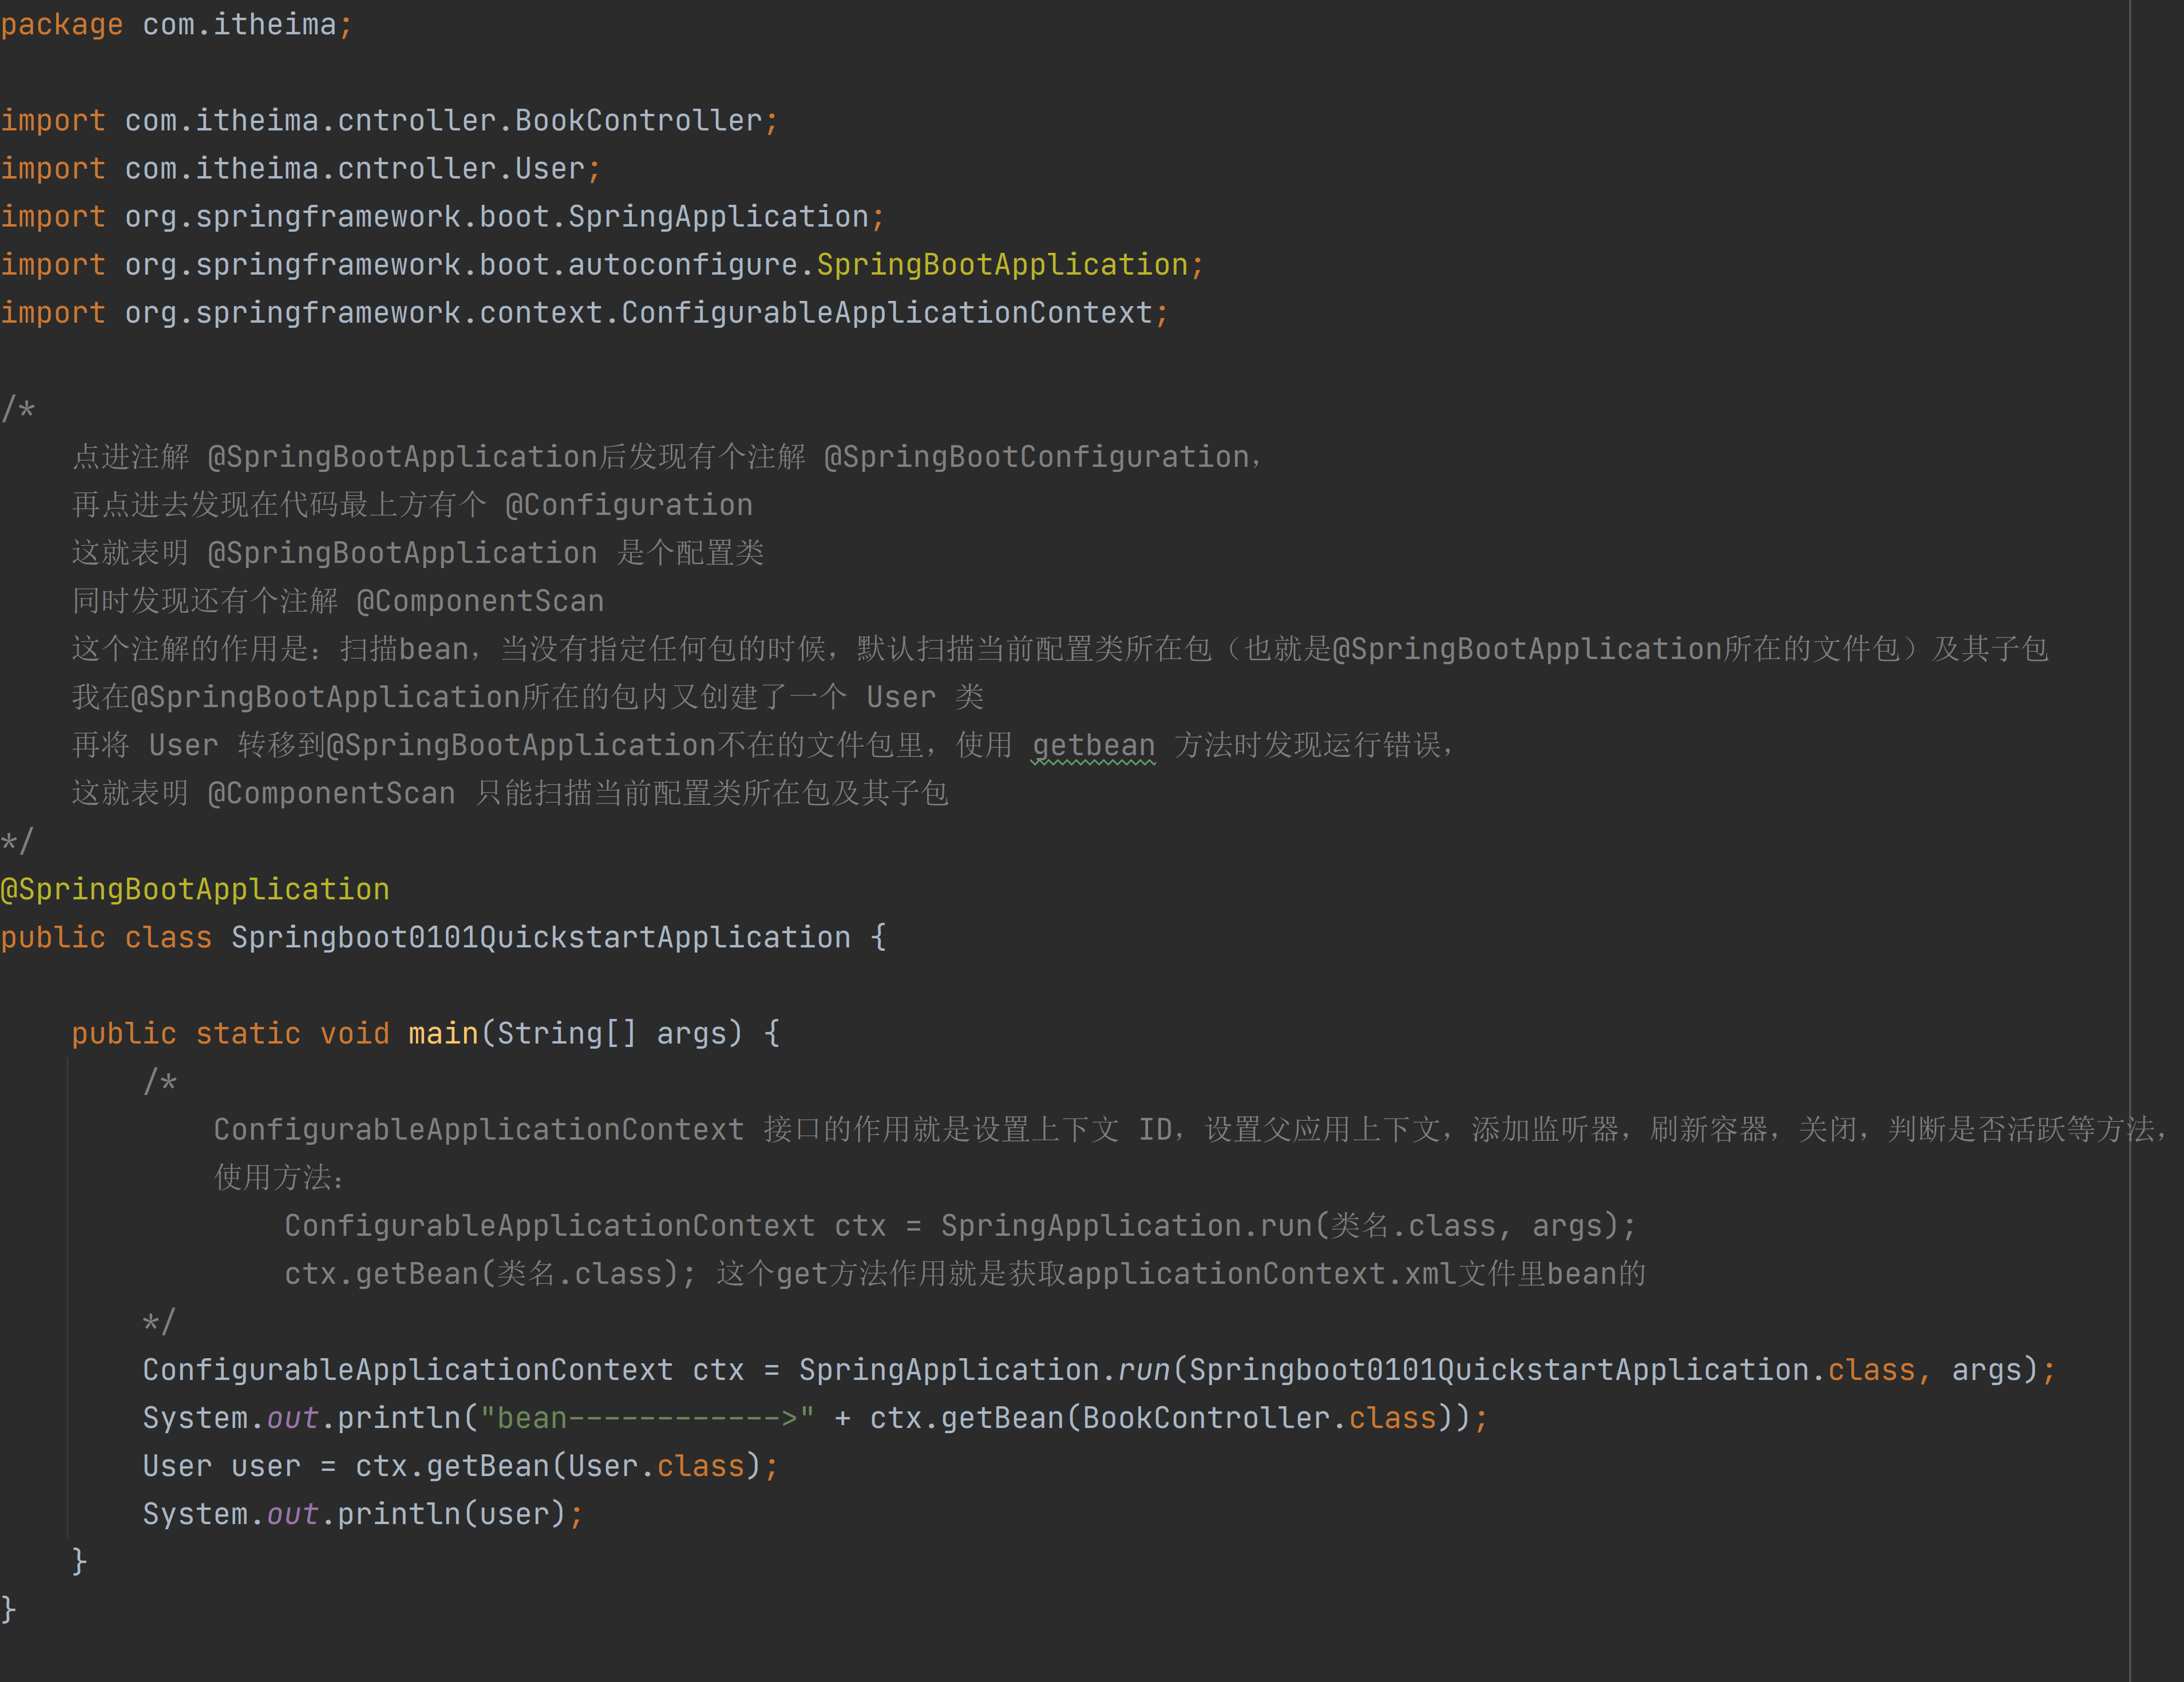This screenshot has height=1682, width=2184.
Task: Click @Configuration text in the comment
Action: (x=629, y=505)
